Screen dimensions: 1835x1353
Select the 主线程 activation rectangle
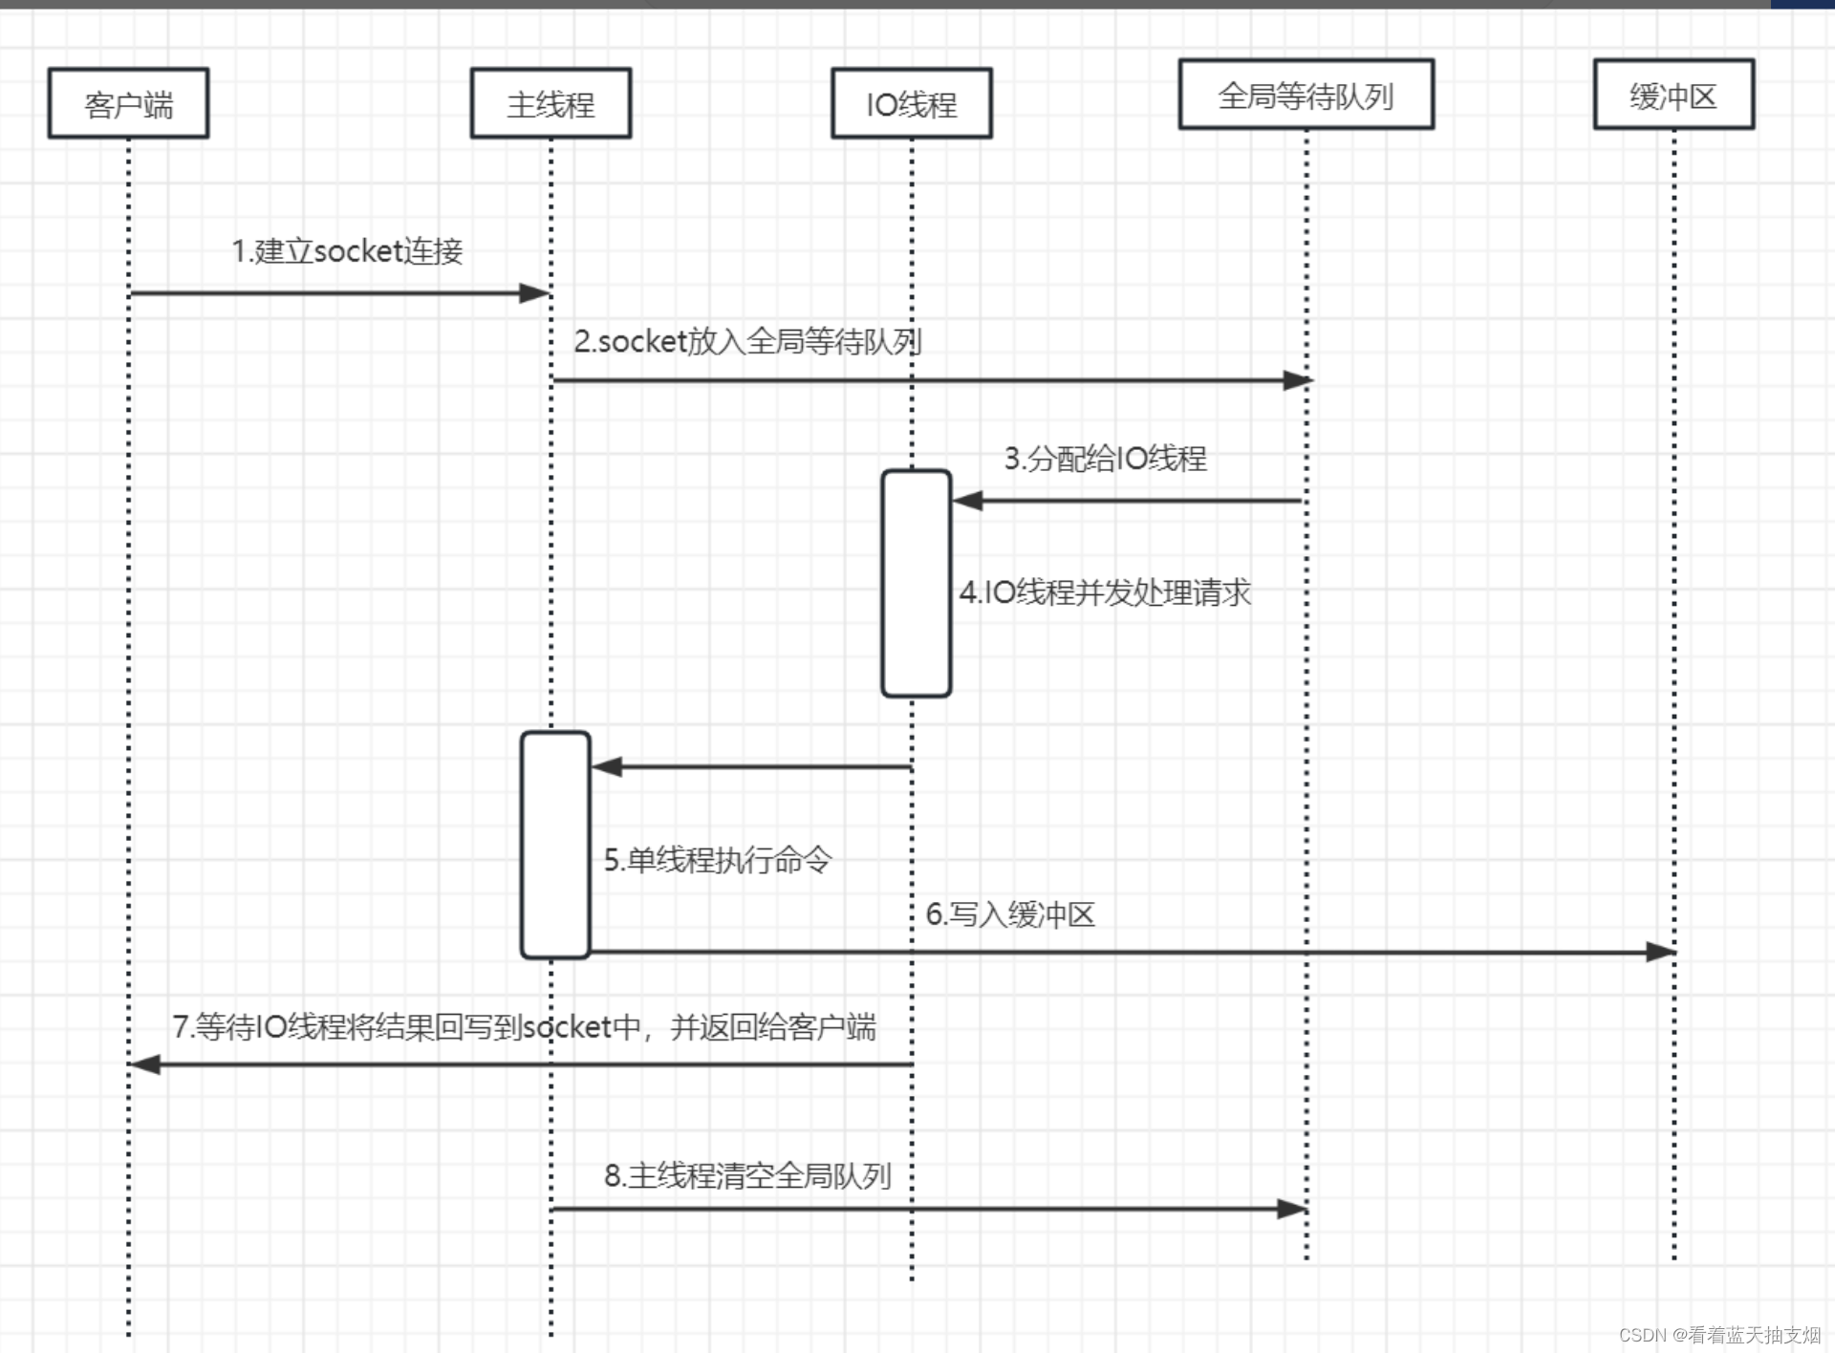click(x=555, y=845)
